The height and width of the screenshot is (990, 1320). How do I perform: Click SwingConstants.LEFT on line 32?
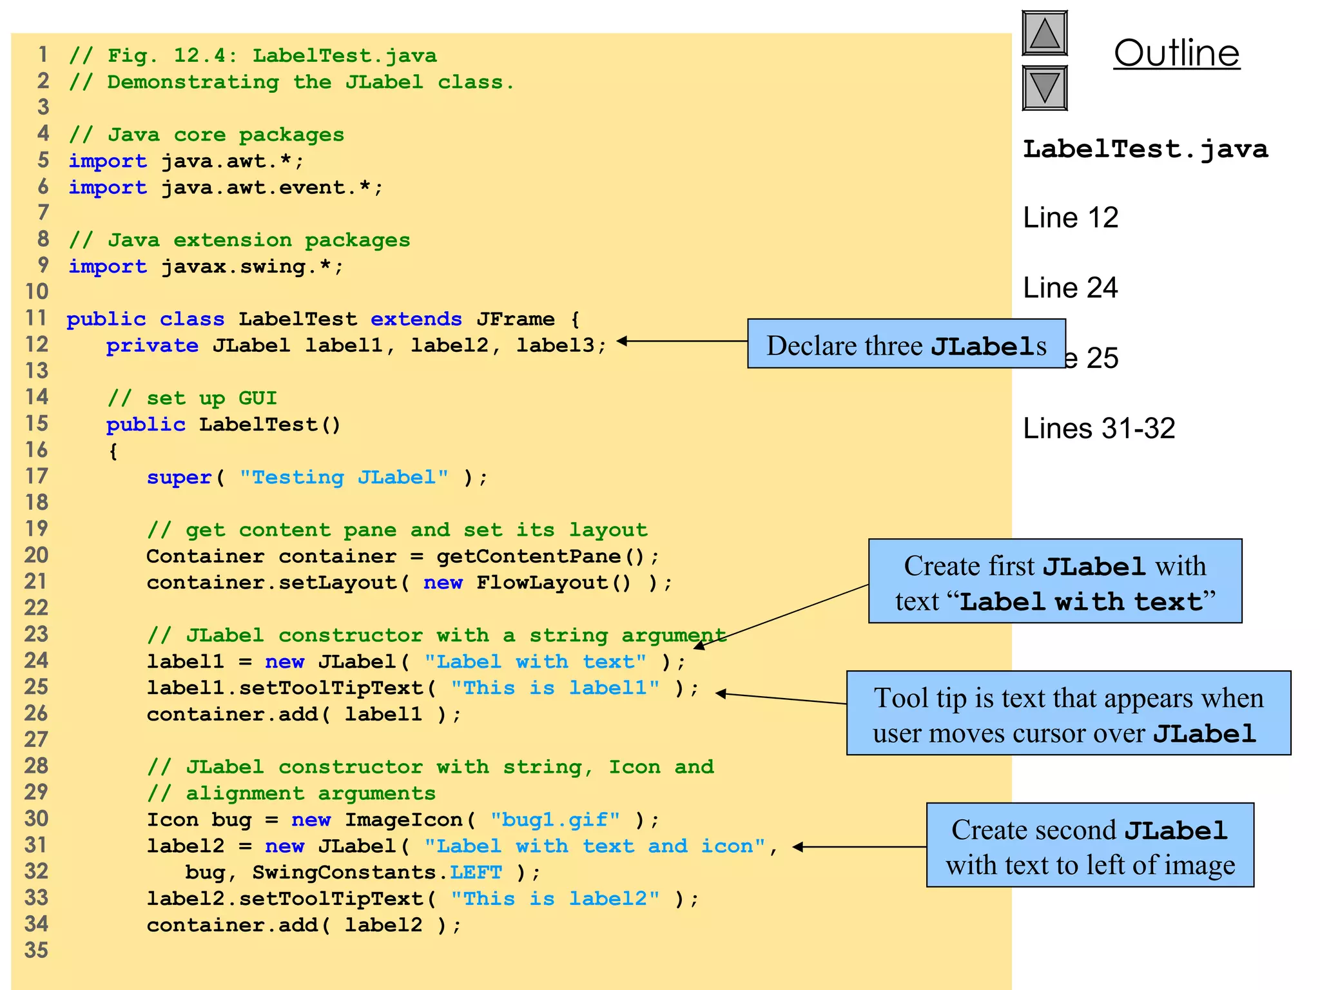tap(376, 873)
